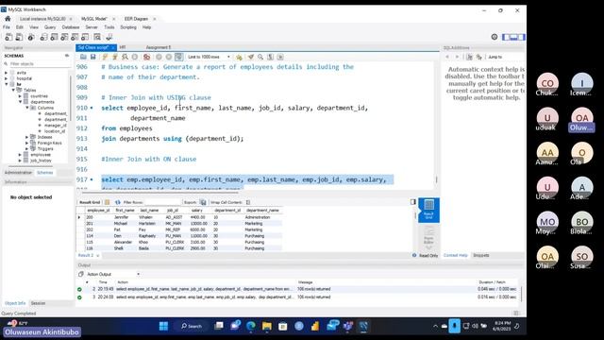
Task: Switch to the HR query tab
Action: tap(123, 47)
